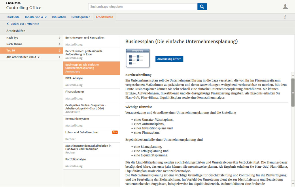Focus the Suchanfrage eingeben search field
Image resolution: width=295 pixels, height=193 pixels.
(x=143, y=7)
